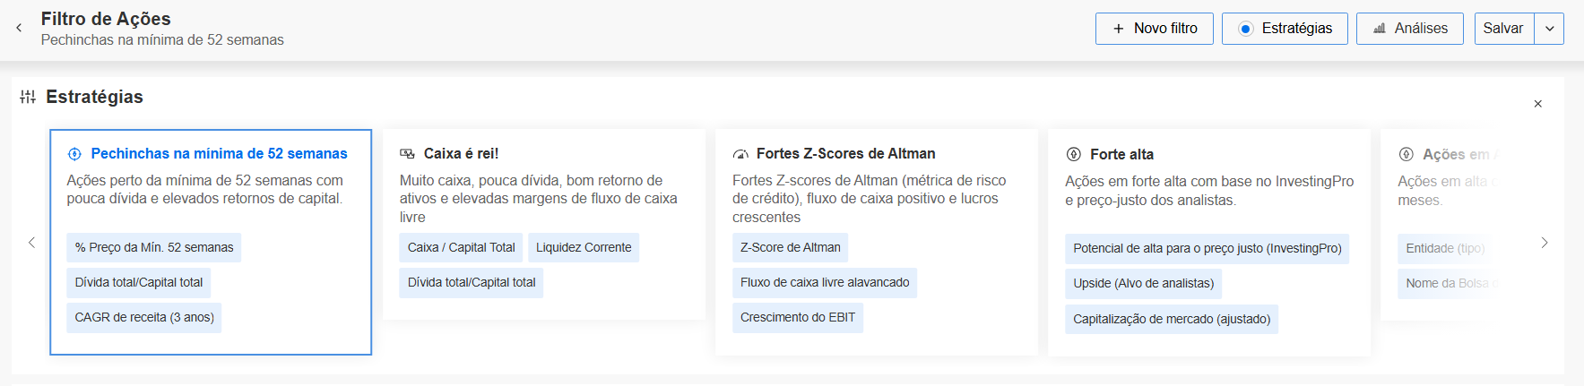Open the dropdown arrow next to Salvar

click(x=1549, y=29)
